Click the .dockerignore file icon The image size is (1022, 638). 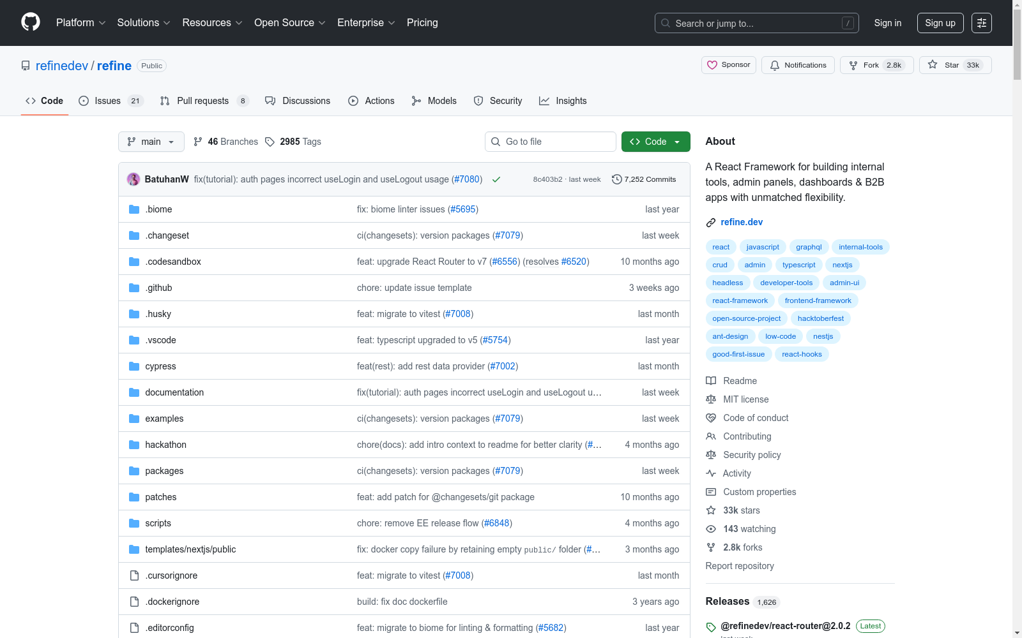pyautogui.click(x=134, y=602)
